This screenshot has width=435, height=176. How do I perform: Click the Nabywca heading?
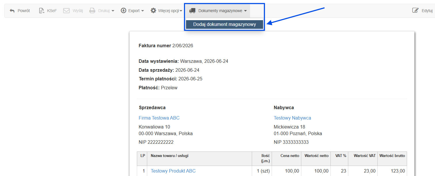(284, 107)
